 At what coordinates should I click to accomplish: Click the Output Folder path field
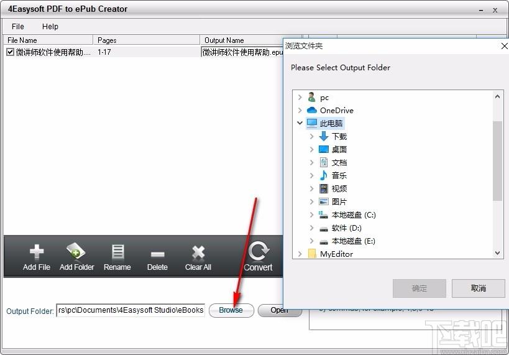131,310
